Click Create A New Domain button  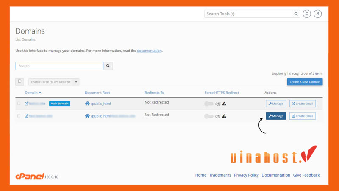click(305, 82)
